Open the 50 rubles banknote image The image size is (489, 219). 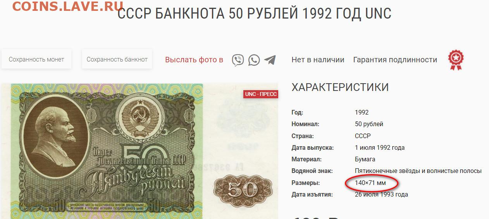coord(140,151)
